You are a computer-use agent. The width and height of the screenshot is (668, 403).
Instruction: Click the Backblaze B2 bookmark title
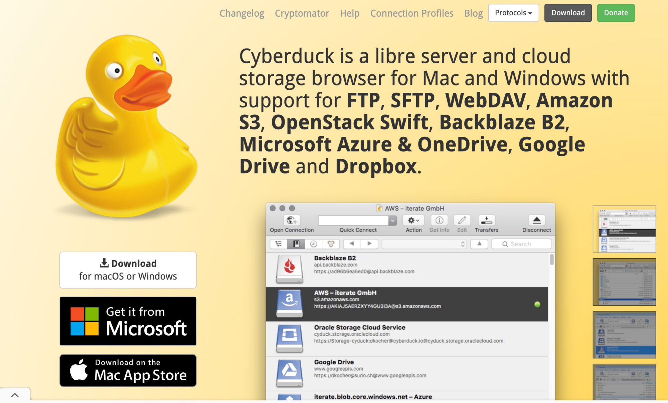[x=335, y=258]
